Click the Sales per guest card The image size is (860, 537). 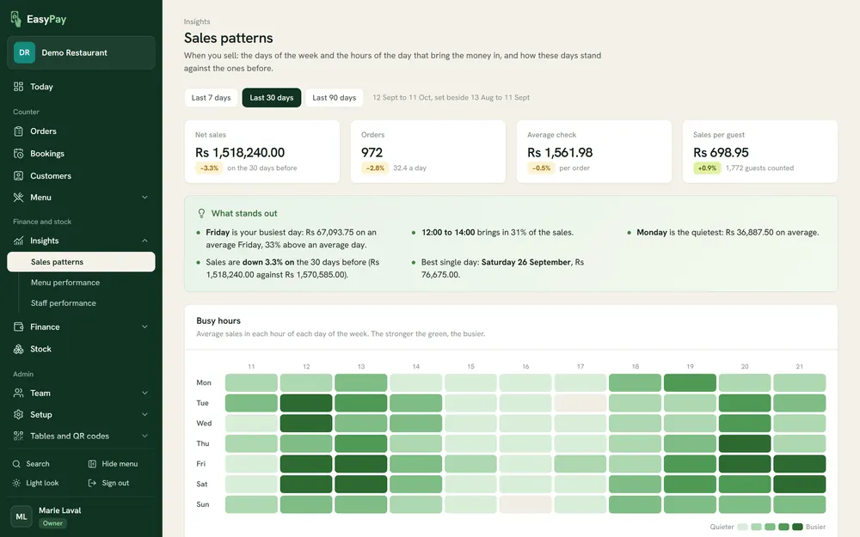760,152
